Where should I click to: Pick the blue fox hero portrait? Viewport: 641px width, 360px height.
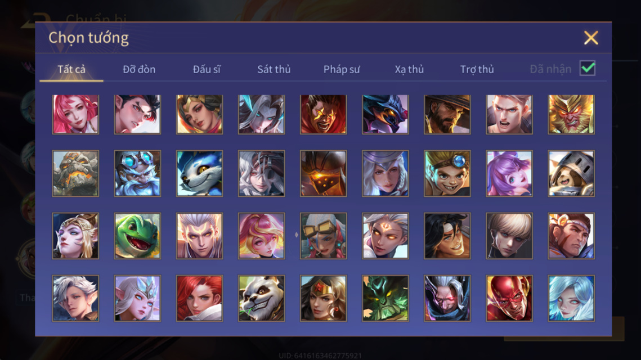tap(199, 173)
